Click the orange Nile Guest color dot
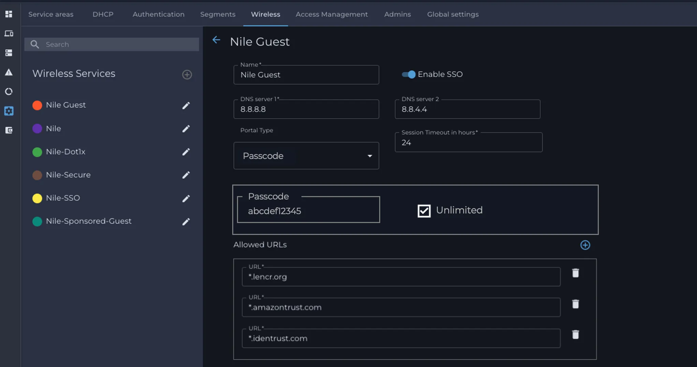The height and width of the screenshot is (367, 697). (x=37, y=105)
